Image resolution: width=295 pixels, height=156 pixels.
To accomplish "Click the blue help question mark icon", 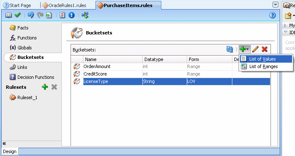I will 273,15.
